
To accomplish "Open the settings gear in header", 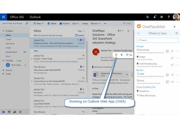I will 162,17.
